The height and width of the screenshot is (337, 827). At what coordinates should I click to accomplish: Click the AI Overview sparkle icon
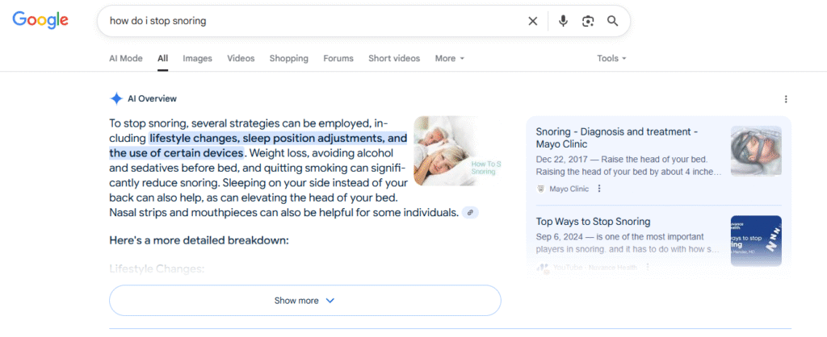pyautogui.click(x=116, y=98)
